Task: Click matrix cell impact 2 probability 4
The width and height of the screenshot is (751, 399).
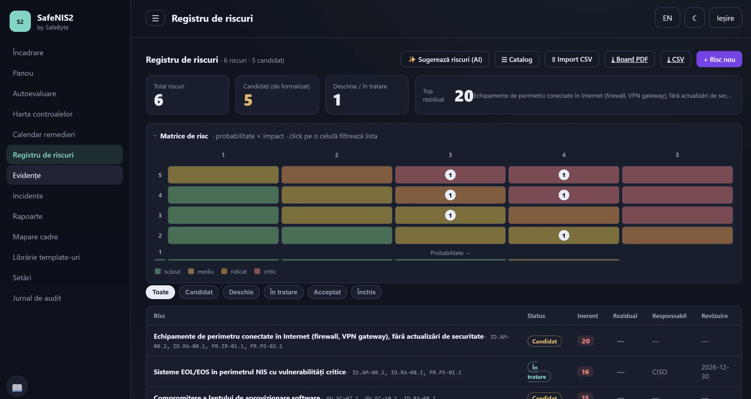Action: point(563,235)
